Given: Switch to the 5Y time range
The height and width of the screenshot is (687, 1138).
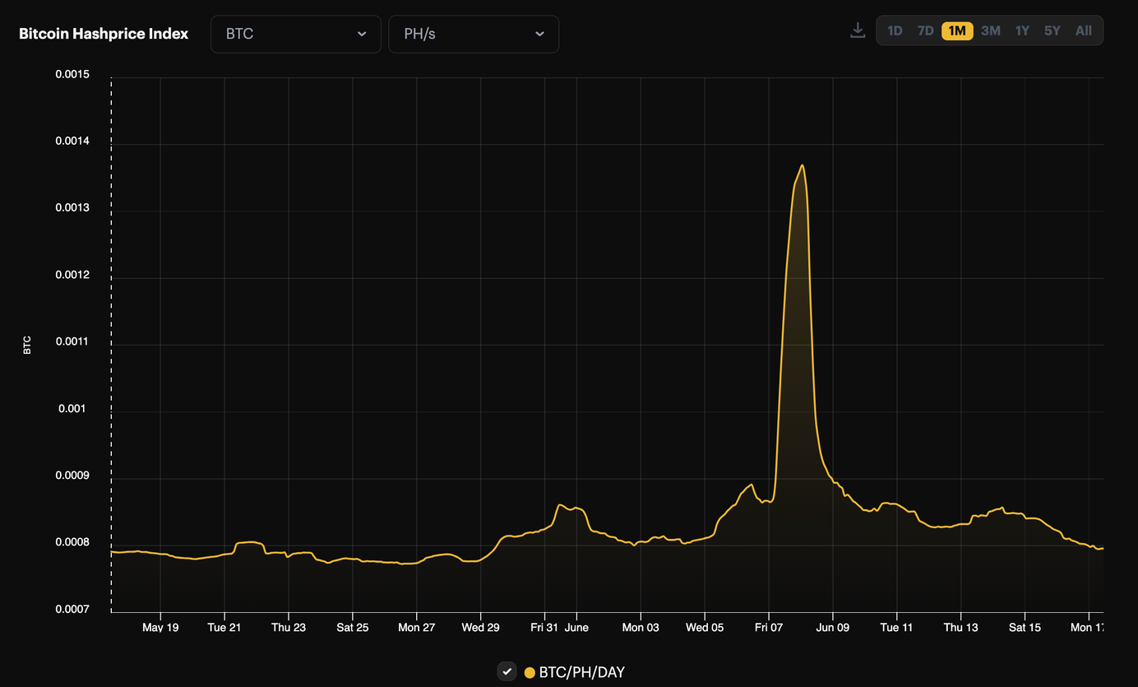Looking at the screenshot, I should tap(1052, 30).
